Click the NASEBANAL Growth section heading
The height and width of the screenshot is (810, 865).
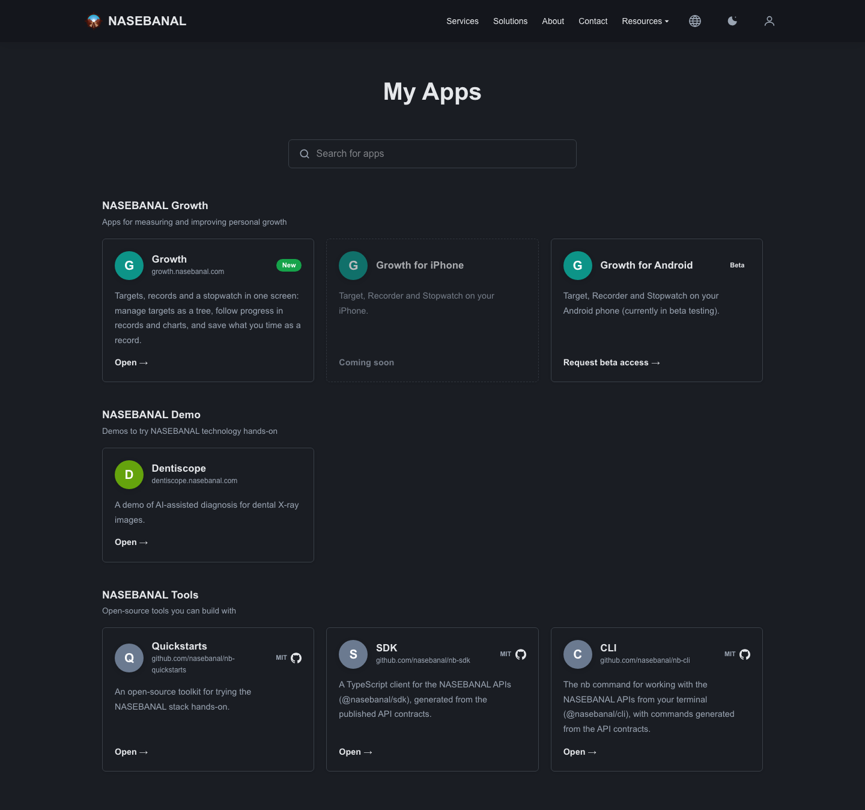coord(155,206)
